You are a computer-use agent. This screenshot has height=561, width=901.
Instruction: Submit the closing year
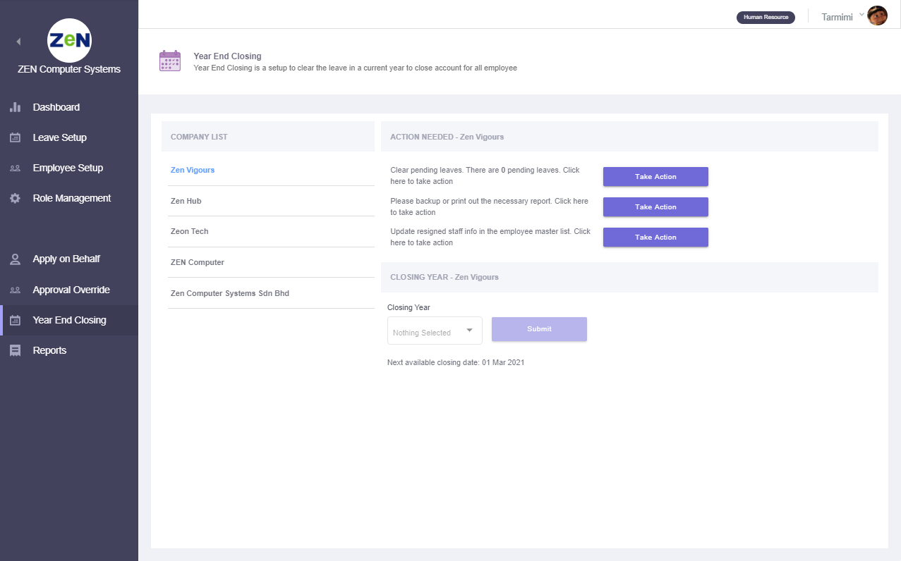[539, 329]
